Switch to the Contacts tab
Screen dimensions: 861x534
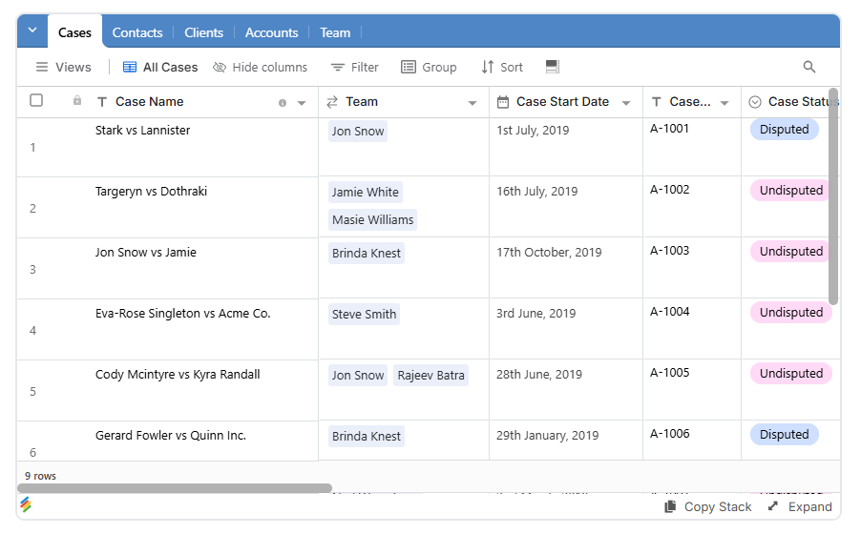(137, 33)
